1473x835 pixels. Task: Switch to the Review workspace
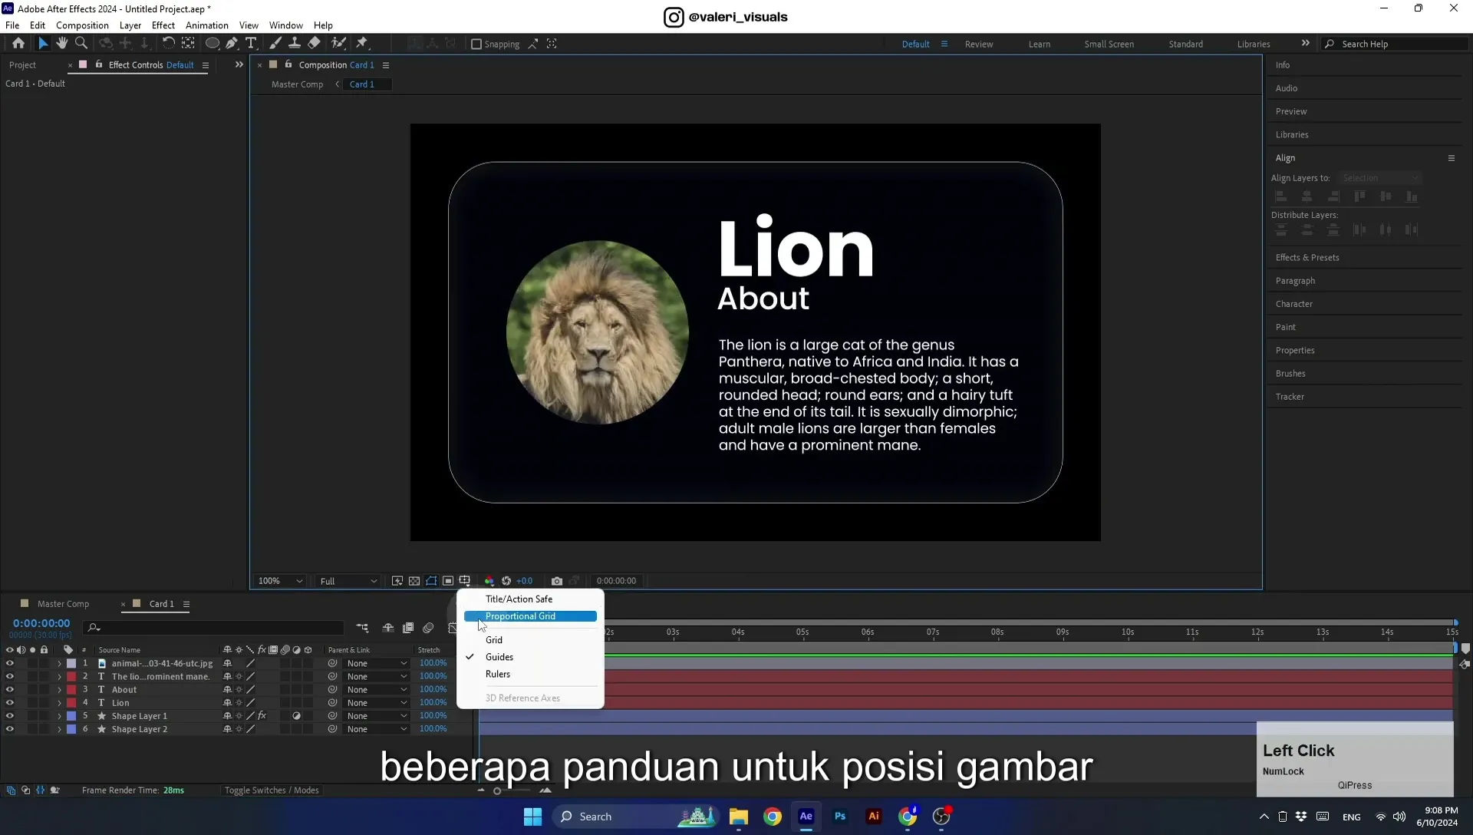[979, 44]
